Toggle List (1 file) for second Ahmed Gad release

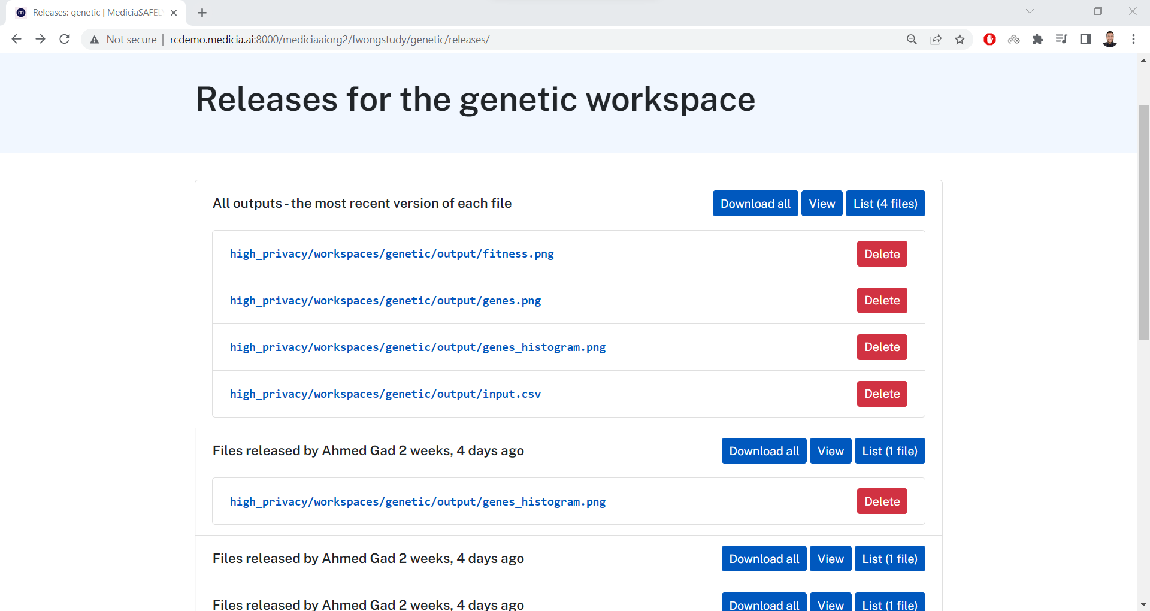point(889,559)
